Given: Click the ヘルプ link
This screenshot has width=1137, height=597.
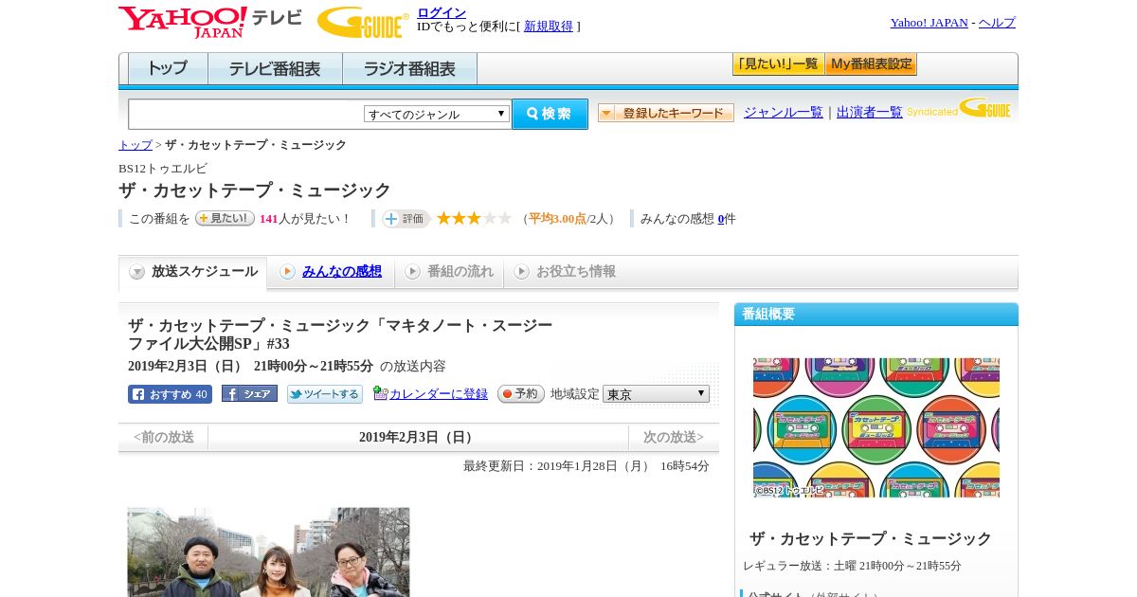Looking at the screenshot, I should (997, 23).
